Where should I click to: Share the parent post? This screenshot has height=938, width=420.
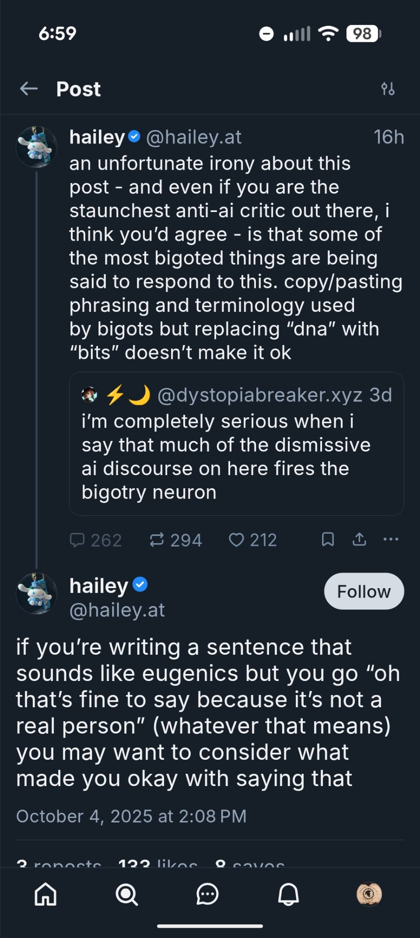point(359,540)
